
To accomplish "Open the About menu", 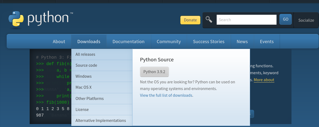I will point(59,42).
